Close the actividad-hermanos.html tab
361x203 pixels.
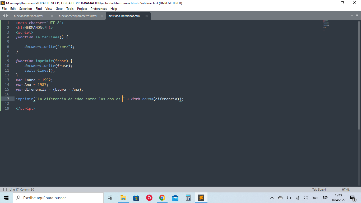[x=146, y=16]
